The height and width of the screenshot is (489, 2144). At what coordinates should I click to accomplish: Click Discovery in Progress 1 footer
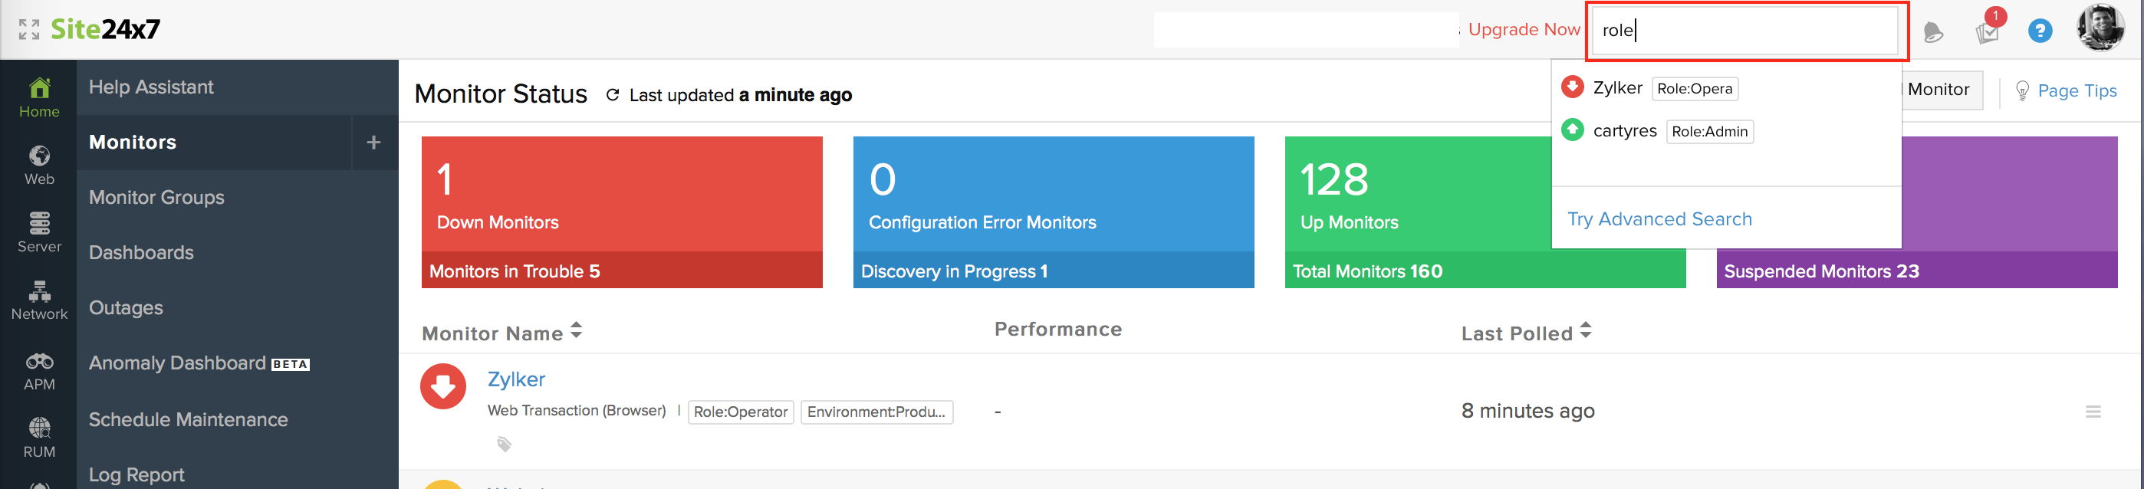pos(1053,271)
